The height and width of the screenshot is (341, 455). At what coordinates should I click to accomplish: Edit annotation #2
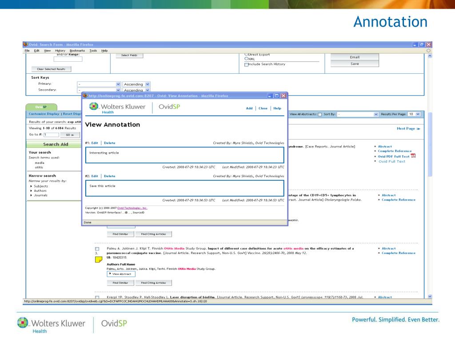coord(95,176)
